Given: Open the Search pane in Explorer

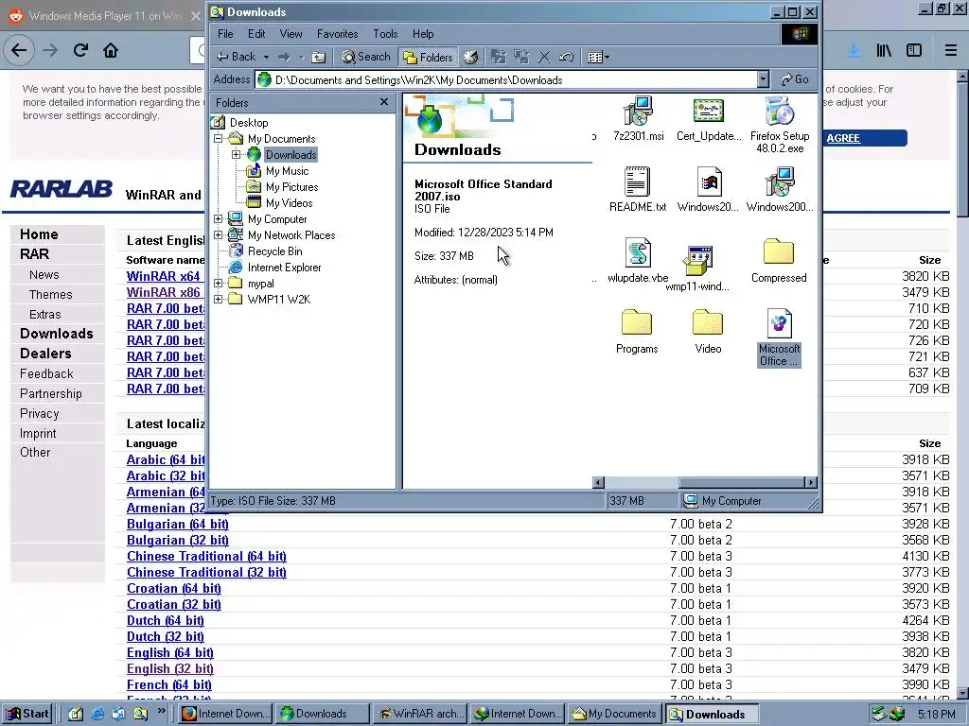Looking at the screenshot, I should click(x=366, y=58).
